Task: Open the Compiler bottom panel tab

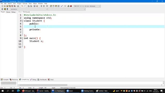Action: (x=5, y=80)
